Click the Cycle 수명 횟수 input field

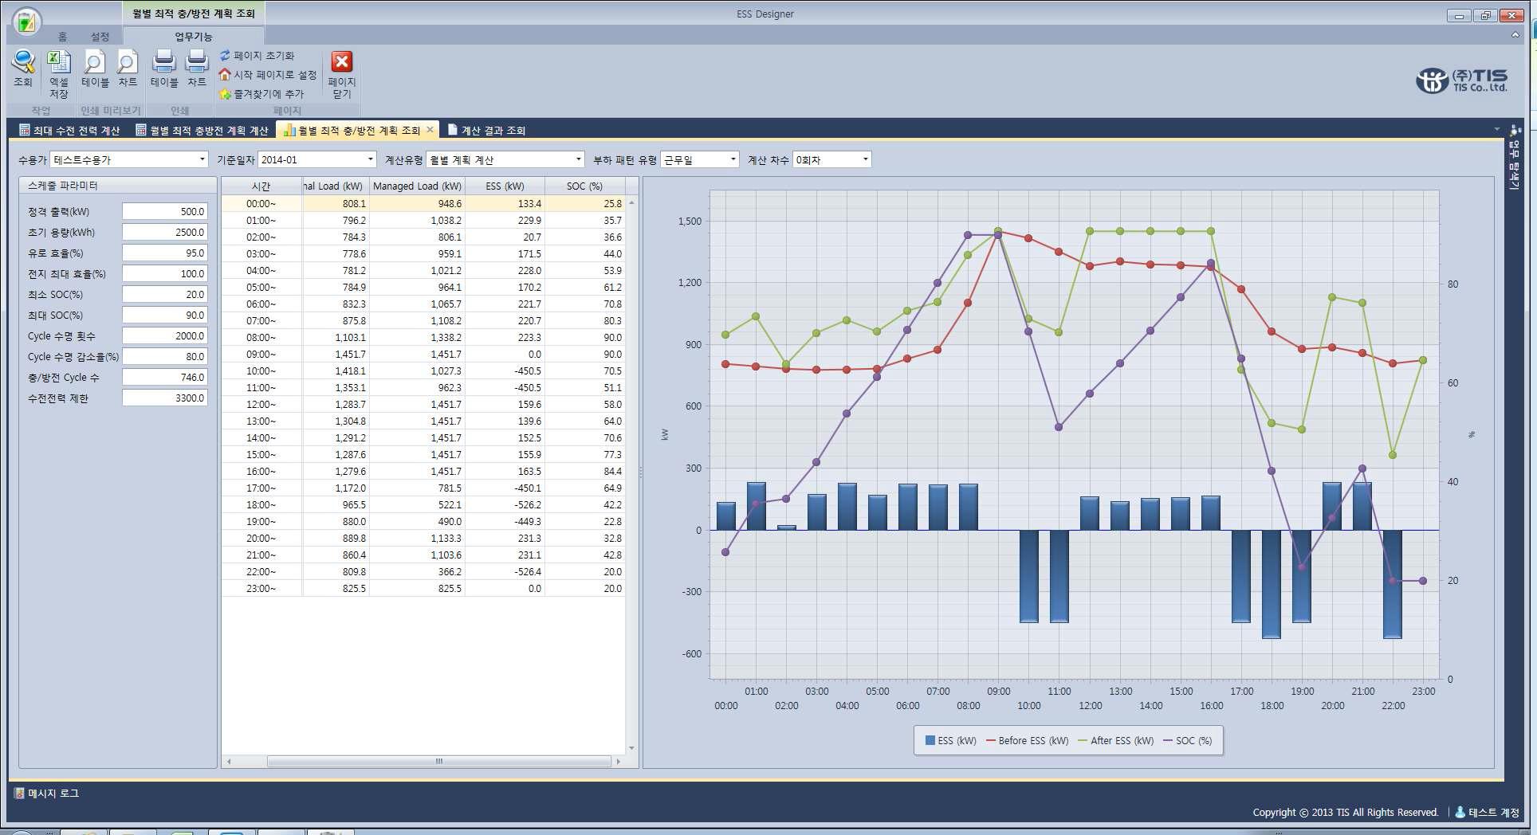pyautogui.click(x=165, y=335)
